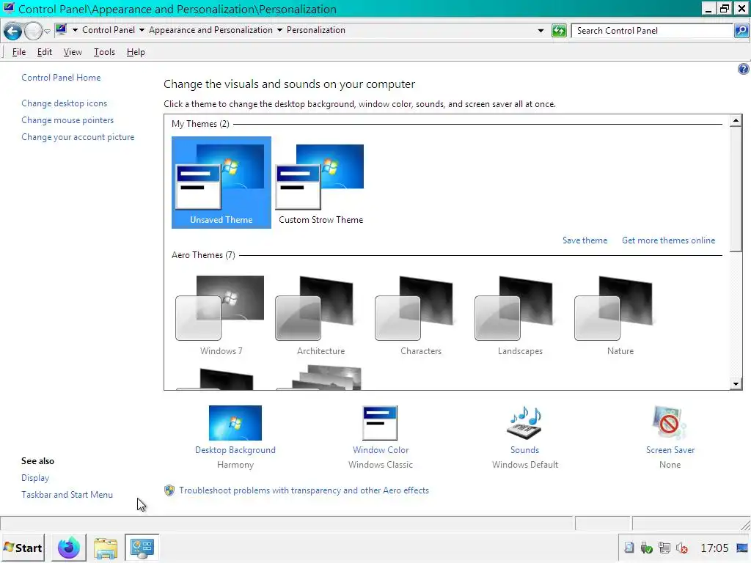Click the Desktop Background link text
The image size is (751, 563).
(235, 450)
